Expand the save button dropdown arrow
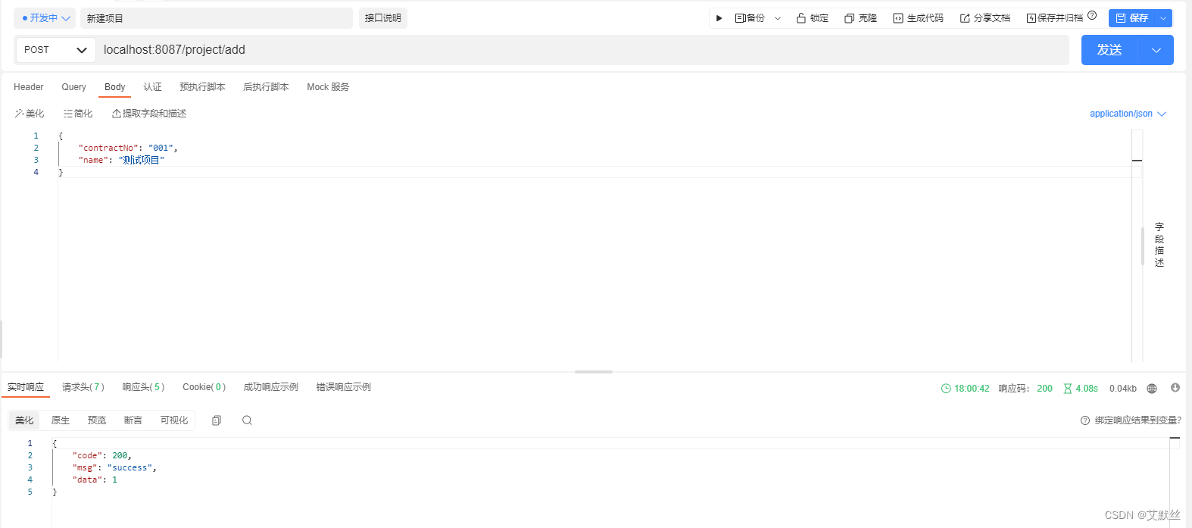Viewport: 1192px width, 528px height. 1163,18
